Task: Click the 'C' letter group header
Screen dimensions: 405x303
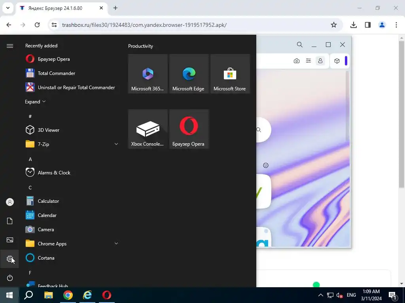Action: point(30,187)
